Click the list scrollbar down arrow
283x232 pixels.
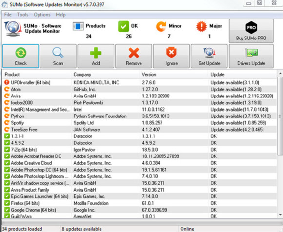click(x=280, y=214)
